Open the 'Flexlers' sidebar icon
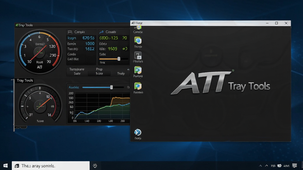This screenshot has width=303, height=170. tap(138, 55)
